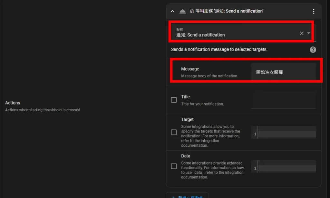Click the Message field containing 開始洗衣服囉
Screen dimensions: 330x198
pyautogui.click(x=284, y=72)
